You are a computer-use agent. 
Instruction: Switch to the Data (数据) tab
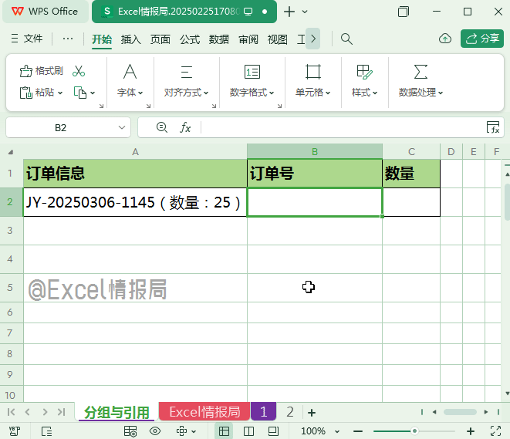coord(219,39)
